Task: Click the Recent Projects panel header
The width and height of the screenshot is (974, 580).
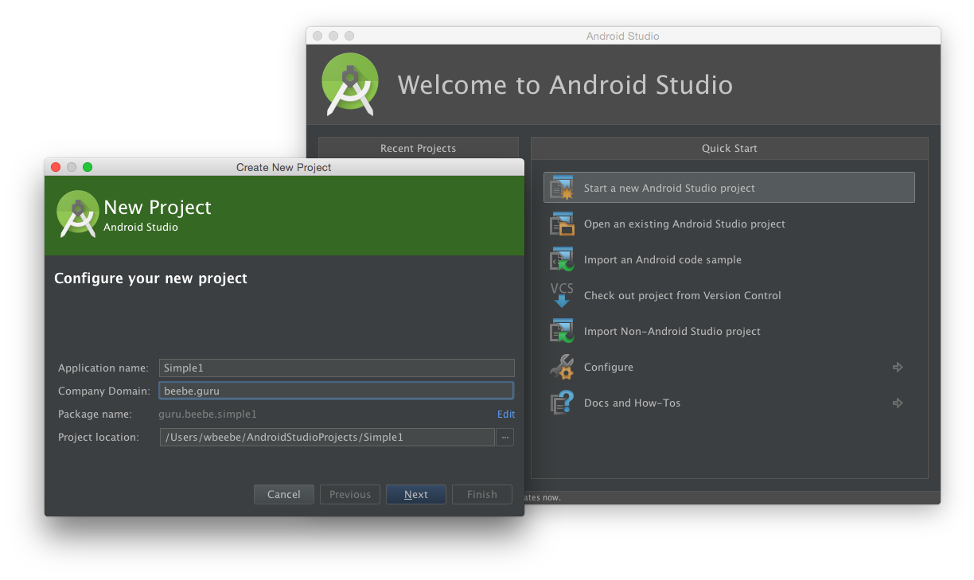Action: 419,148
